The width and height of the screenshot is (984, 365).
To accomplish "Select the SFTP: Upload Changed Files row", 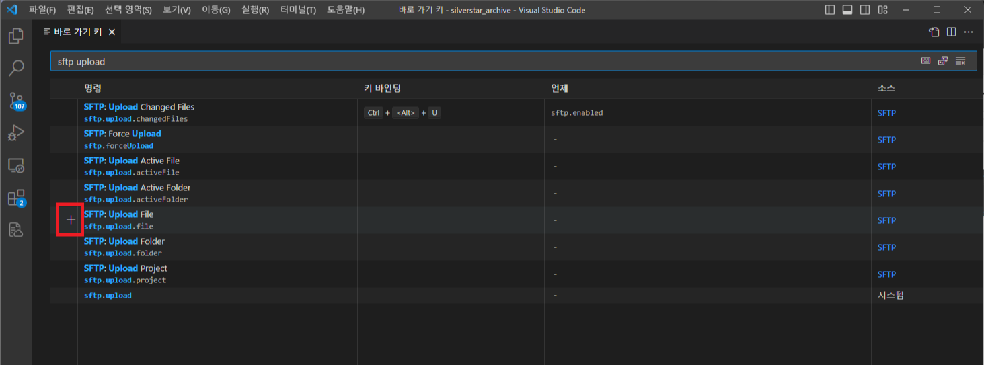I will [x=517, y=112].
